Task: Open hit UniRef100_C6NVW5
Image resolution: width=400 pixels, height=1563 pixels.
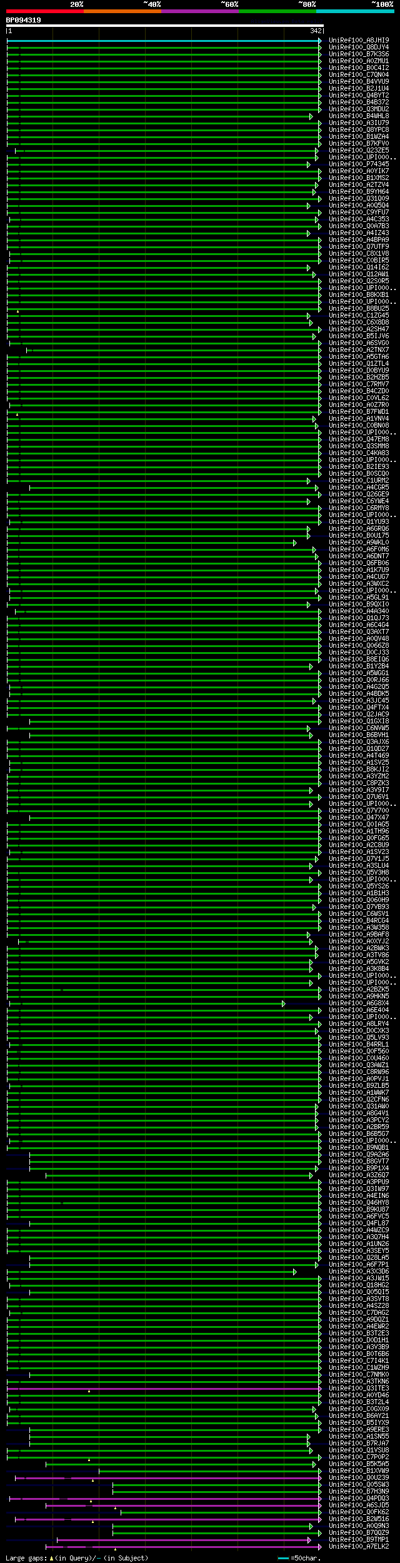Action: pyautogui.click(x=359, y=728)
